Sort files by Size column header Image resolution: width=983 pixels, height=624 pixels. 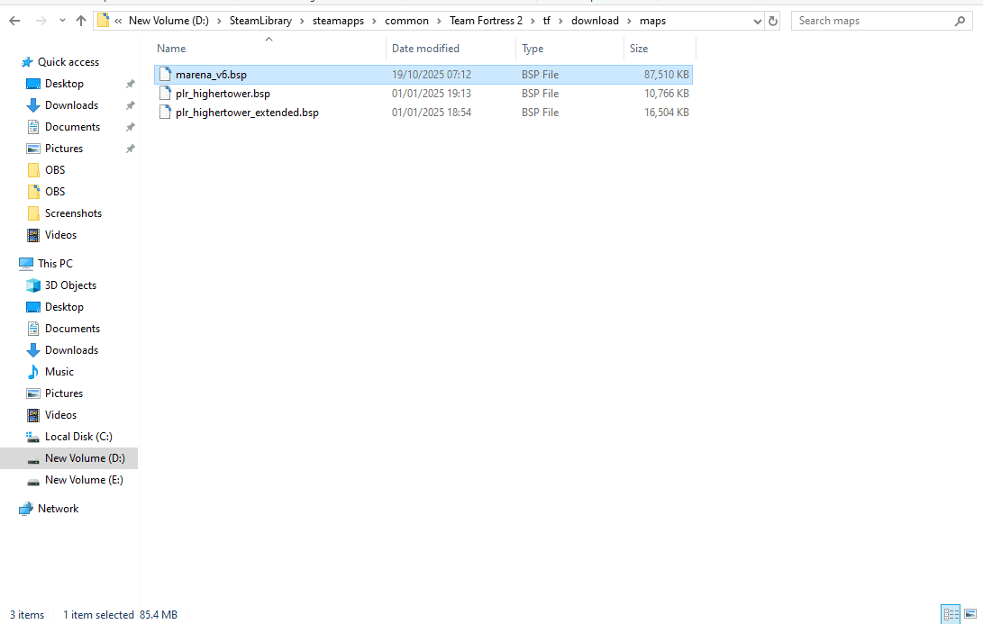coord(639,49)
